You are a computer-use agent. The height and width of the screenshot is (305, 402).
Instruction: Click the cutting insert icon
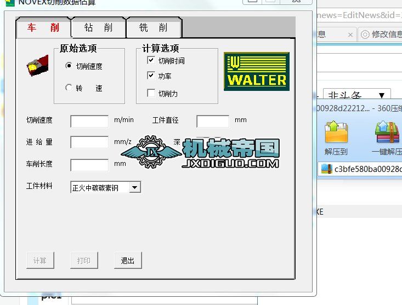point(37,66)
